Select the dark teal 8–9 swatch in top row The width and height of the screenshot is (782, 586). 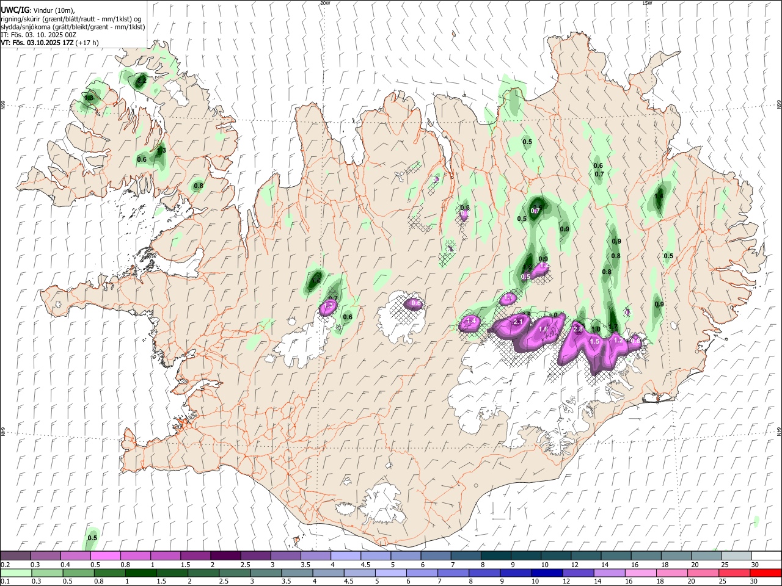[495, 555]
